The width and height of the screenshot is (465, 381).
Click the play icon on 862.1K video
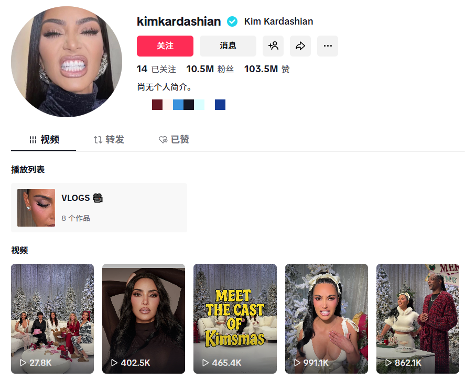(x=388, y=363)
